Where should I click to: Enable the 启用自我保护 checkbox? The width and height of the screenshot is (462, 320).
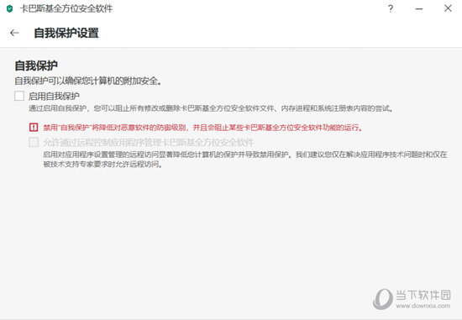19,96
